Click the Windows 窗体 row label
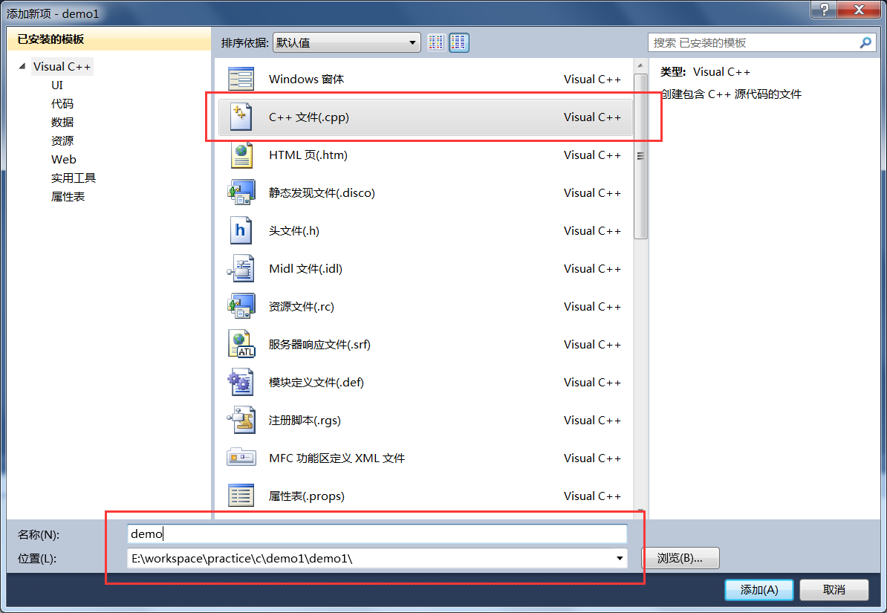Viewport: 887px width, 613px height. (x=307, y=80)
